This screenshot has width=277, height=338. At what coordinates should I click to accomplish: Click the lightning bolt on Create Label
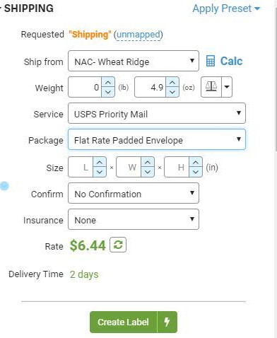coord(167,322)
